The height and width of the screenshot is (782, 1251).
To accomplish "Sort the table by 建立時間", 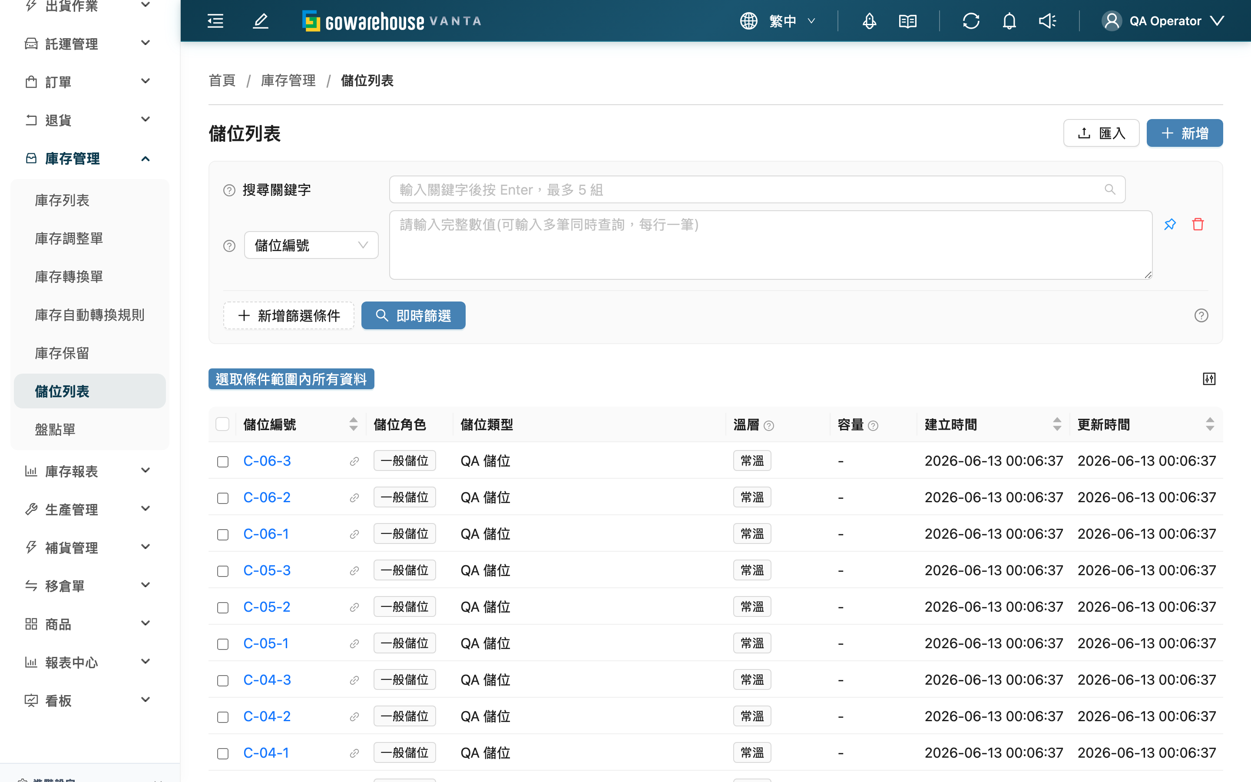I will [x=1057, y=424].
